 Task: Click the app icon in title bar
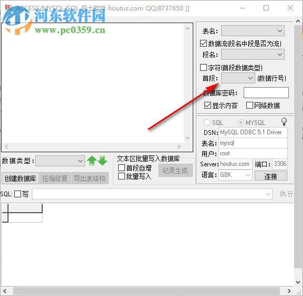coord(8,7)
